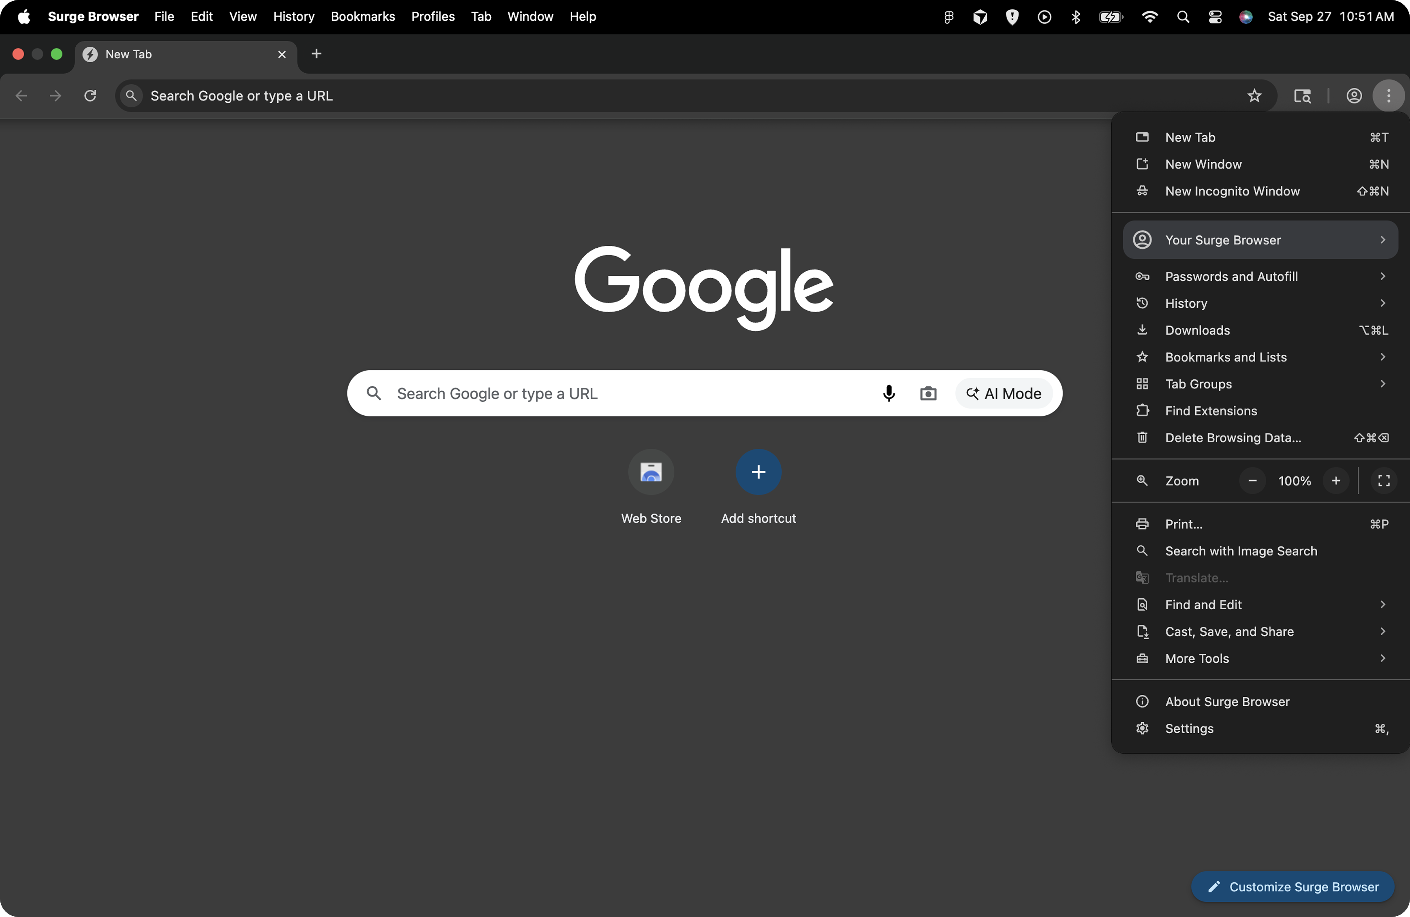Open macOS Spotlight search icon
The image size is (1410, 917).
(x=1182, y=16)
